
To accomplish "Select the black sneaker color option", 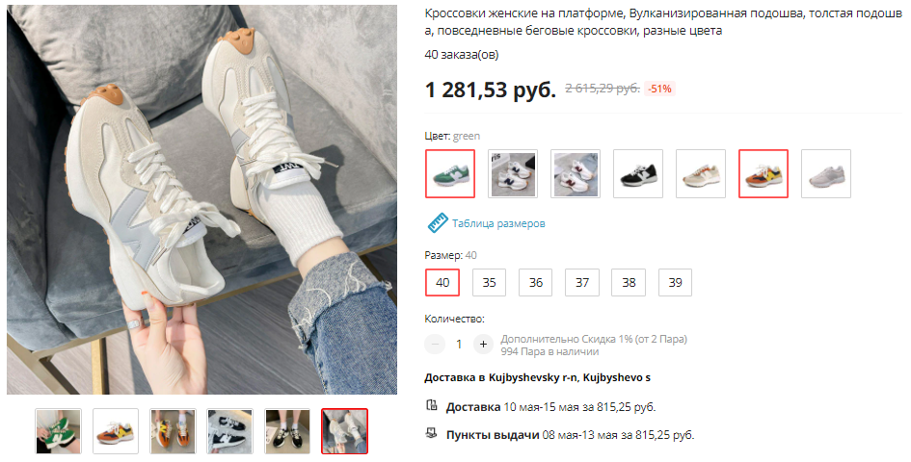I will coord(638,173).
